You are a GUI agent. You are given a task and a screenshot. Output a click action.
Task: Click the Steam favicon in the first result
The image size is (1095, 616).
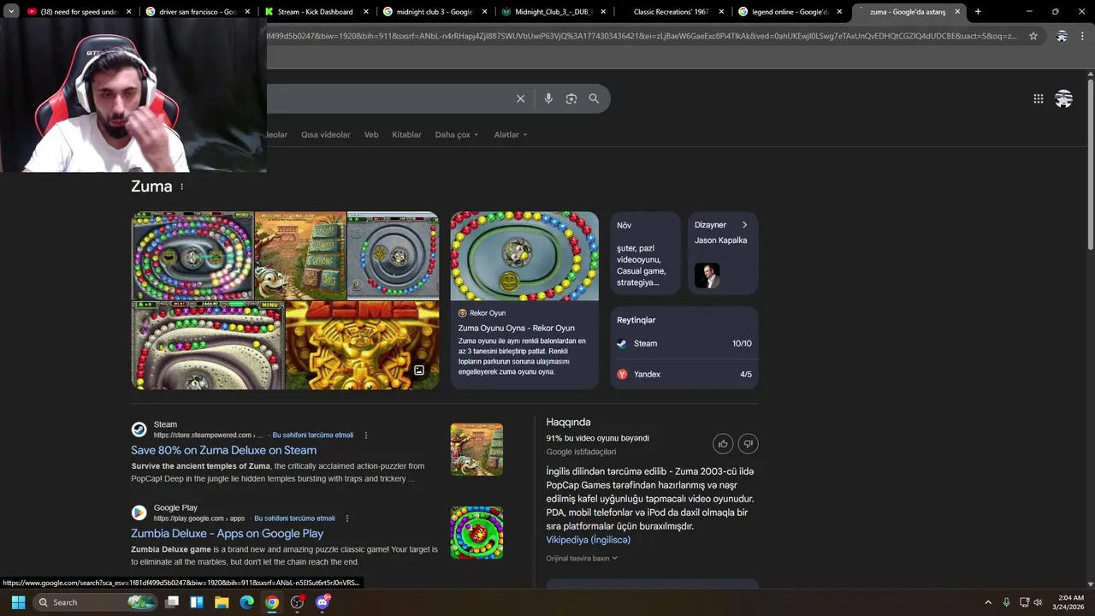139,429
